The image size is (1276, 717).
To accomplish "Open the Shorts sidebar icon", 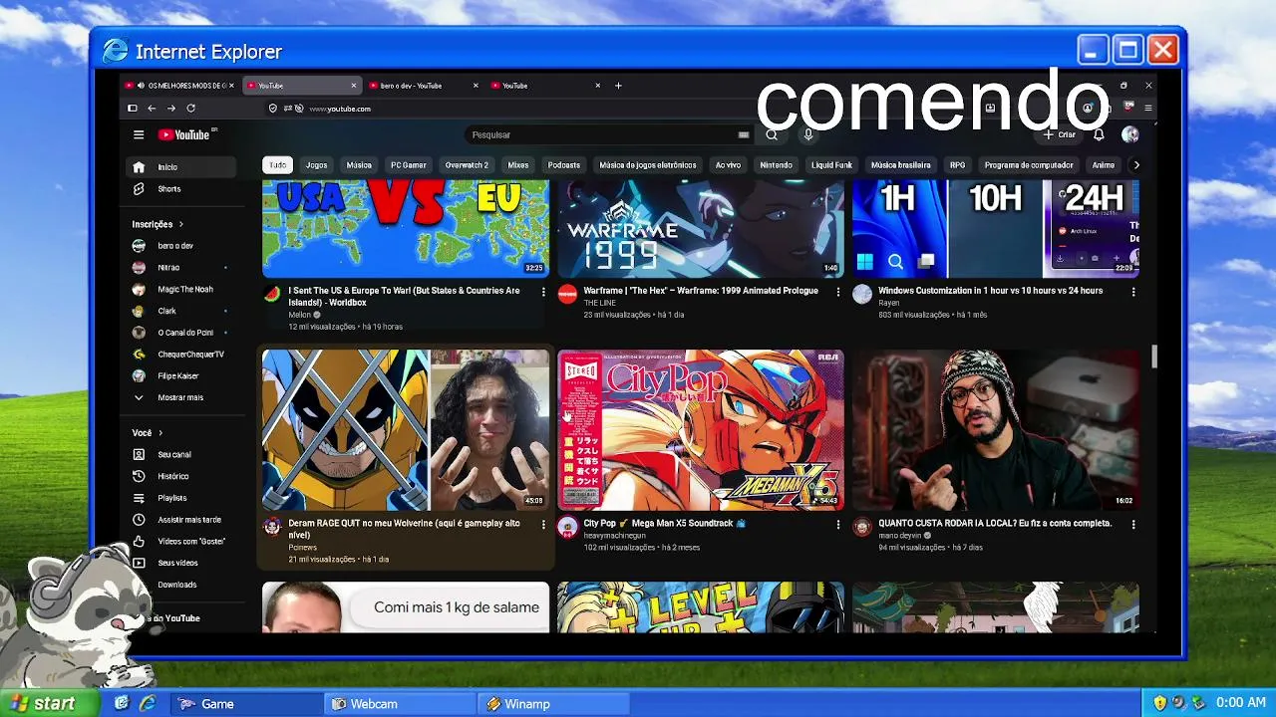I will [139, 189].
